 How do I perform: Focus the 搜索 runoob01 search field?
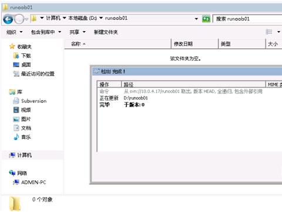pos(247,19)
